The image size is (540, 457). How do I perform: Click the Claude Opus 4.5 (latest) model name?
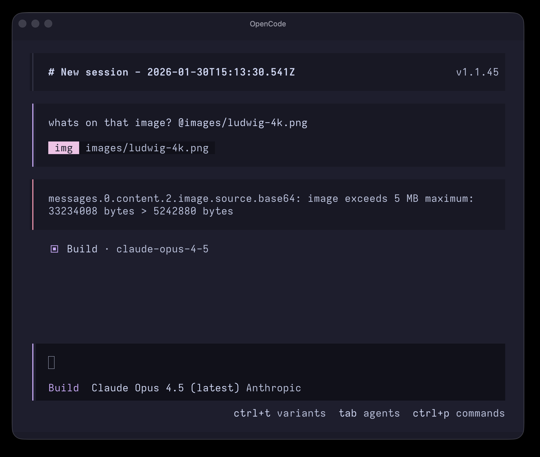166,388
